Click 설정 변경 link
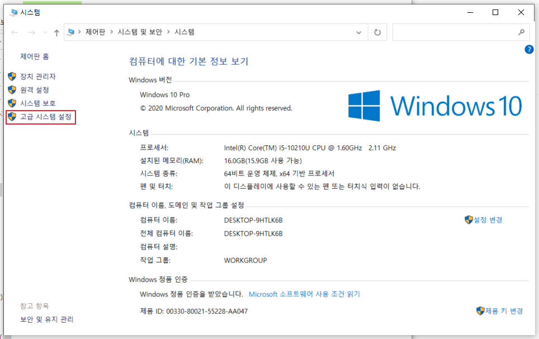The width and height of the screenshot is (539, 339). tap(488, 220)
